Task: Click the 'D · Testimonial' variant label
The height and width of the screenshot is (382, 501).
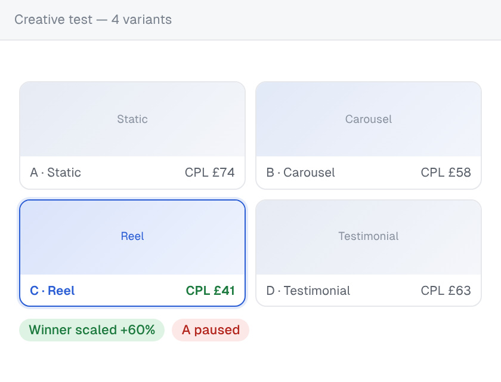Action: (308, 291)
